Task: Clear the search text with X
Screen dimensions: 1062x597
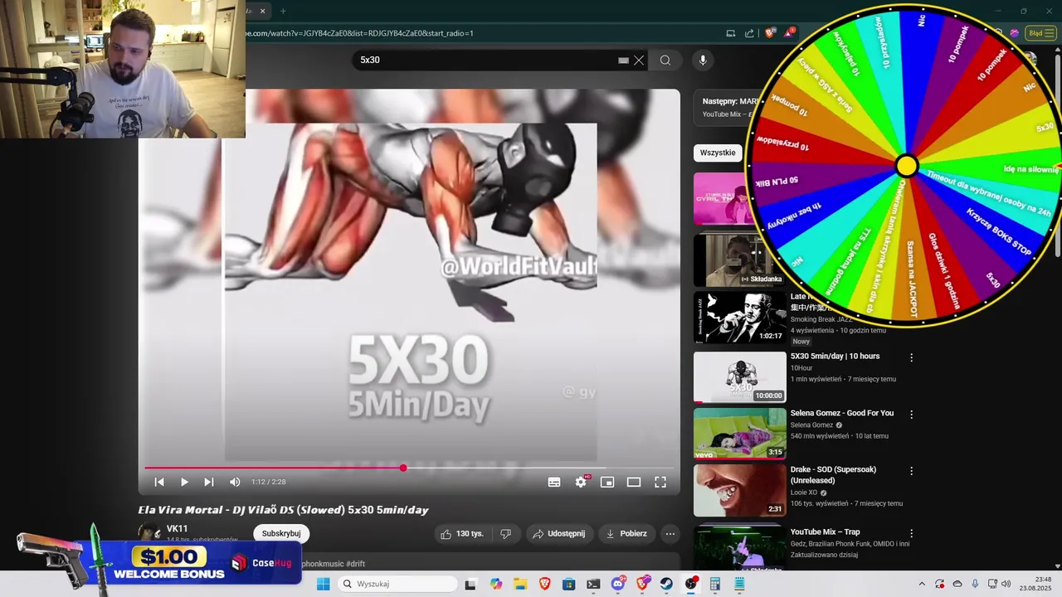Action: point(639,60)
